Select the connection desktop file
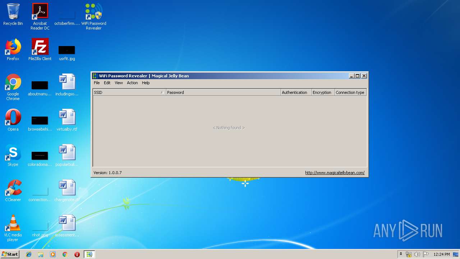This screenshot has width=460, height=259. [40, 194]
